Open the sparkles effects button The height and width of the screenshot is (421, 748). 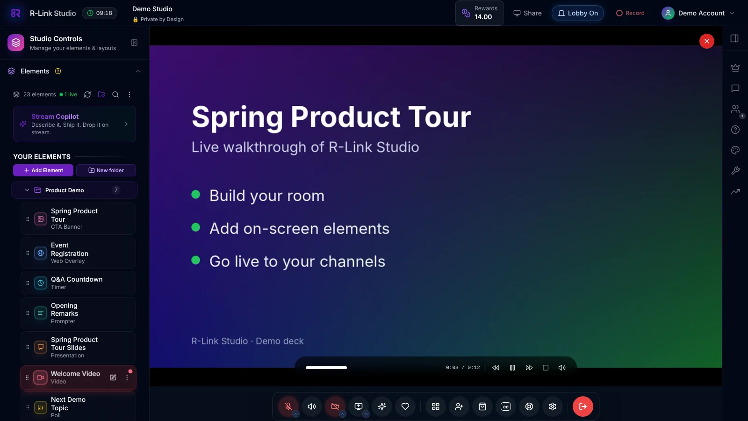(x=382, y=406)
